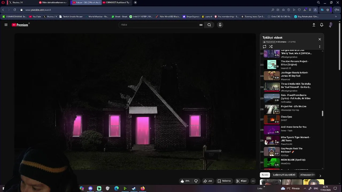This screenshot has width=342, height=192.
Task: Toggle playlist loop
Action: pyautogui.click(x=265, y=47)
